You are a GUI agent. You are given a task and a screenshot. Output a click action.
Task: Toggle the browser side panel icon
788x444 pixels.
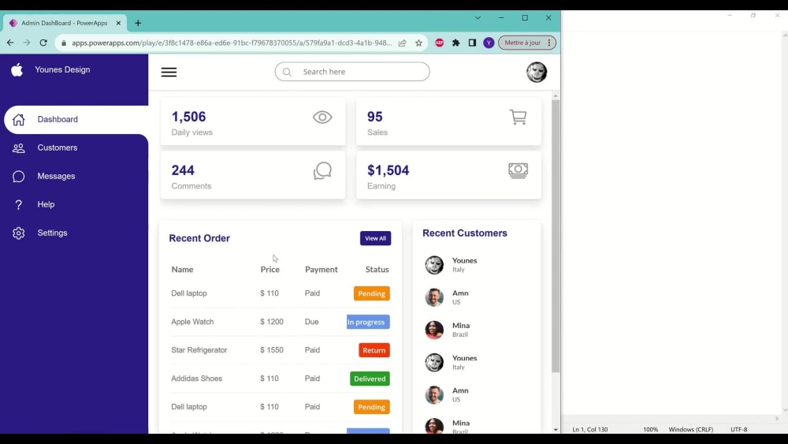click(472, 43)
